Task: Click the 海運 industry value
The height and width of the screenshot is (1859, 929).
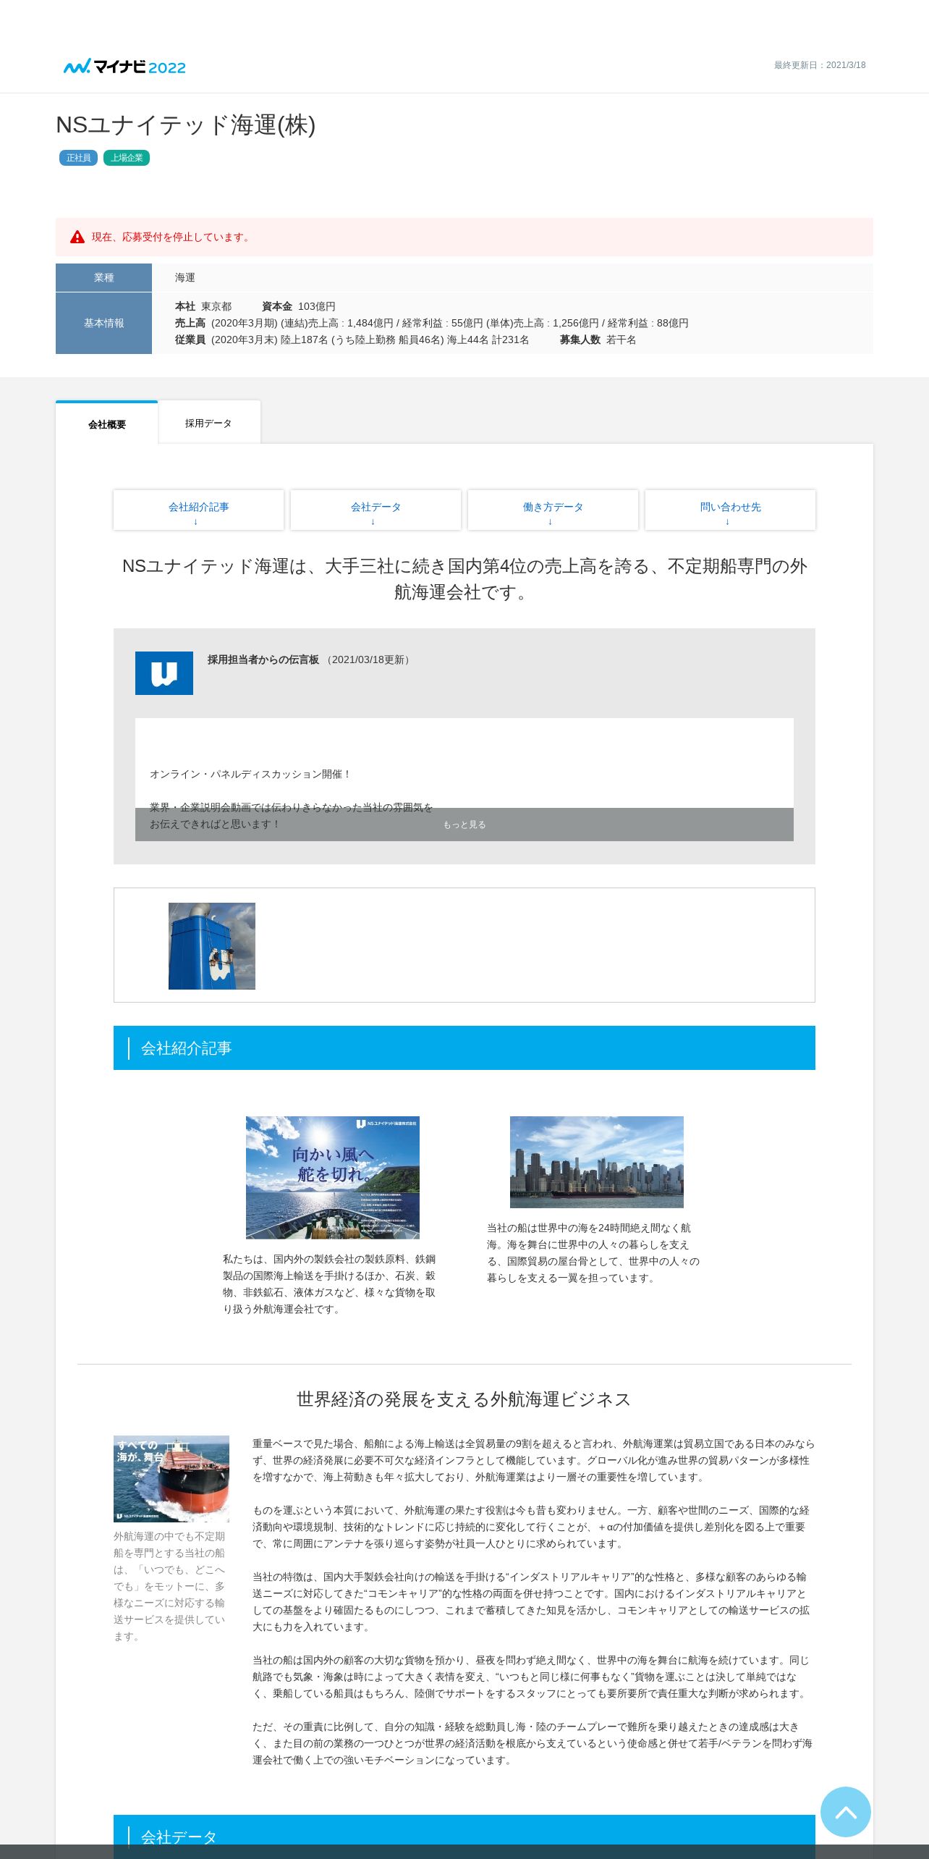Action: pos(184,277)
